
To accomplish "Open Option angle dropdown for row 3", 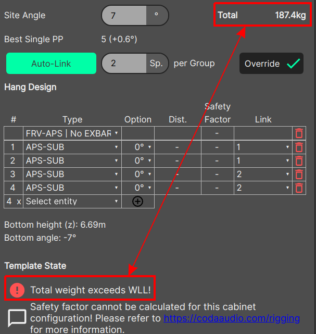I will pos(138,174).
